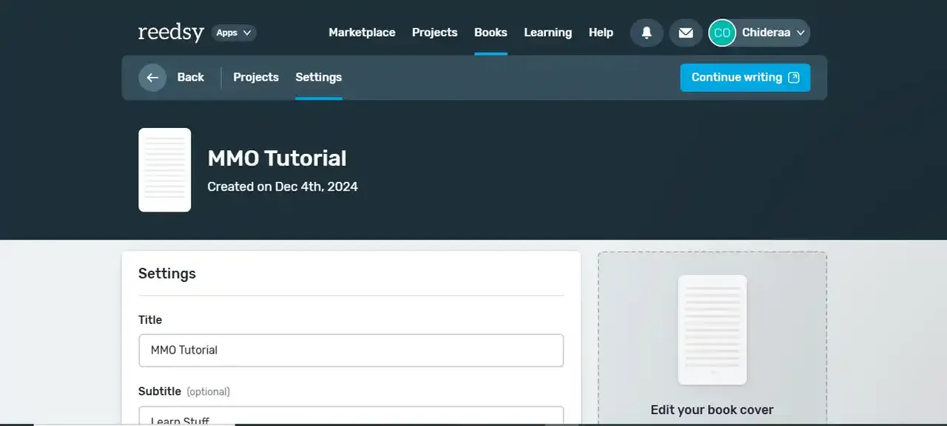Screen dimensions: 947x426
Task: Click the Settings section heading
Action: pyautogui.click(x=167, y=273)
